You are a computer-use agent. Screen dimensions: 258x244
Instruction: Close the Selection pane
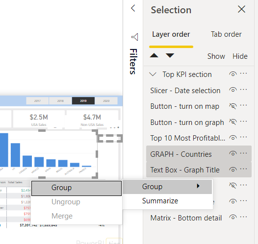241,9
